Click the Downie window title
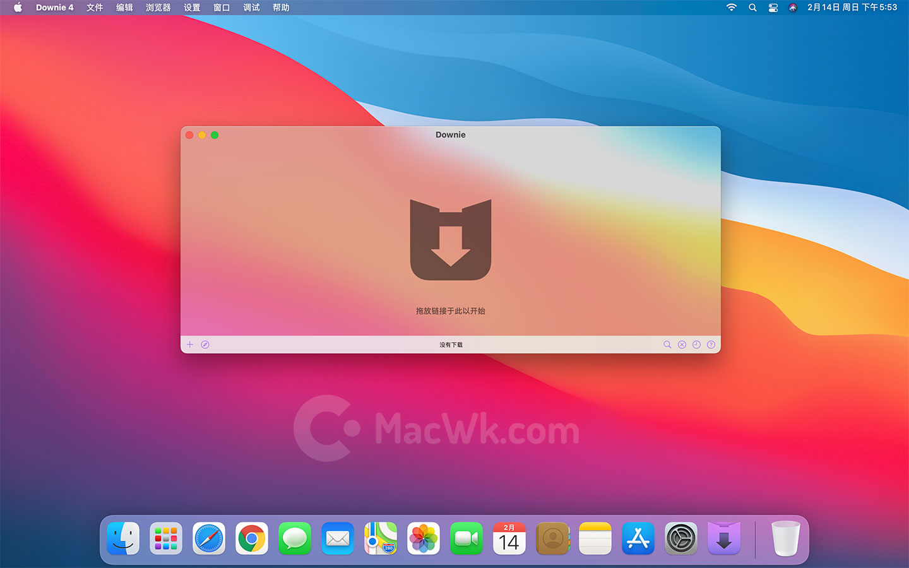 tap(451, 134)
